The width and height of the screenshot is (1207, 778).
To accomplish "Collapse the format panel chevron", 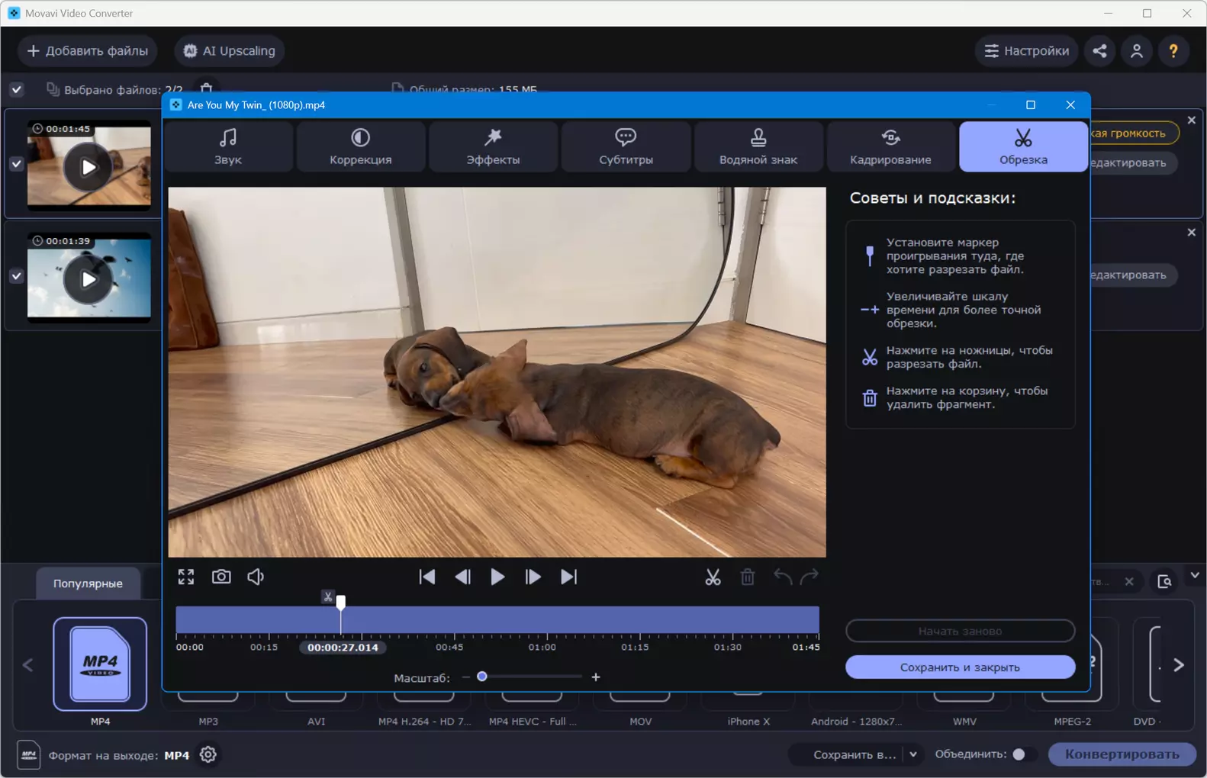I will coord(1195,576).
